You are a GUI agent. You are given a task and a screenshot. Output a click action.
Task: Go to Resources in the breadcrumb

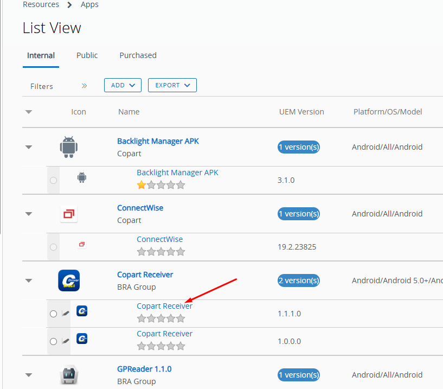pyautogui.click(x=41, y=4)
